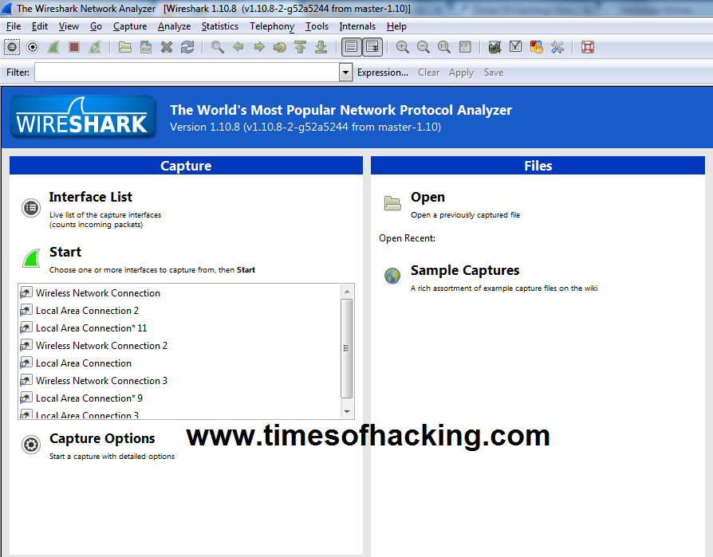Screen dimensions: 713x557
Task: Go to packet number toolbar icon
Action: (280, 47)
